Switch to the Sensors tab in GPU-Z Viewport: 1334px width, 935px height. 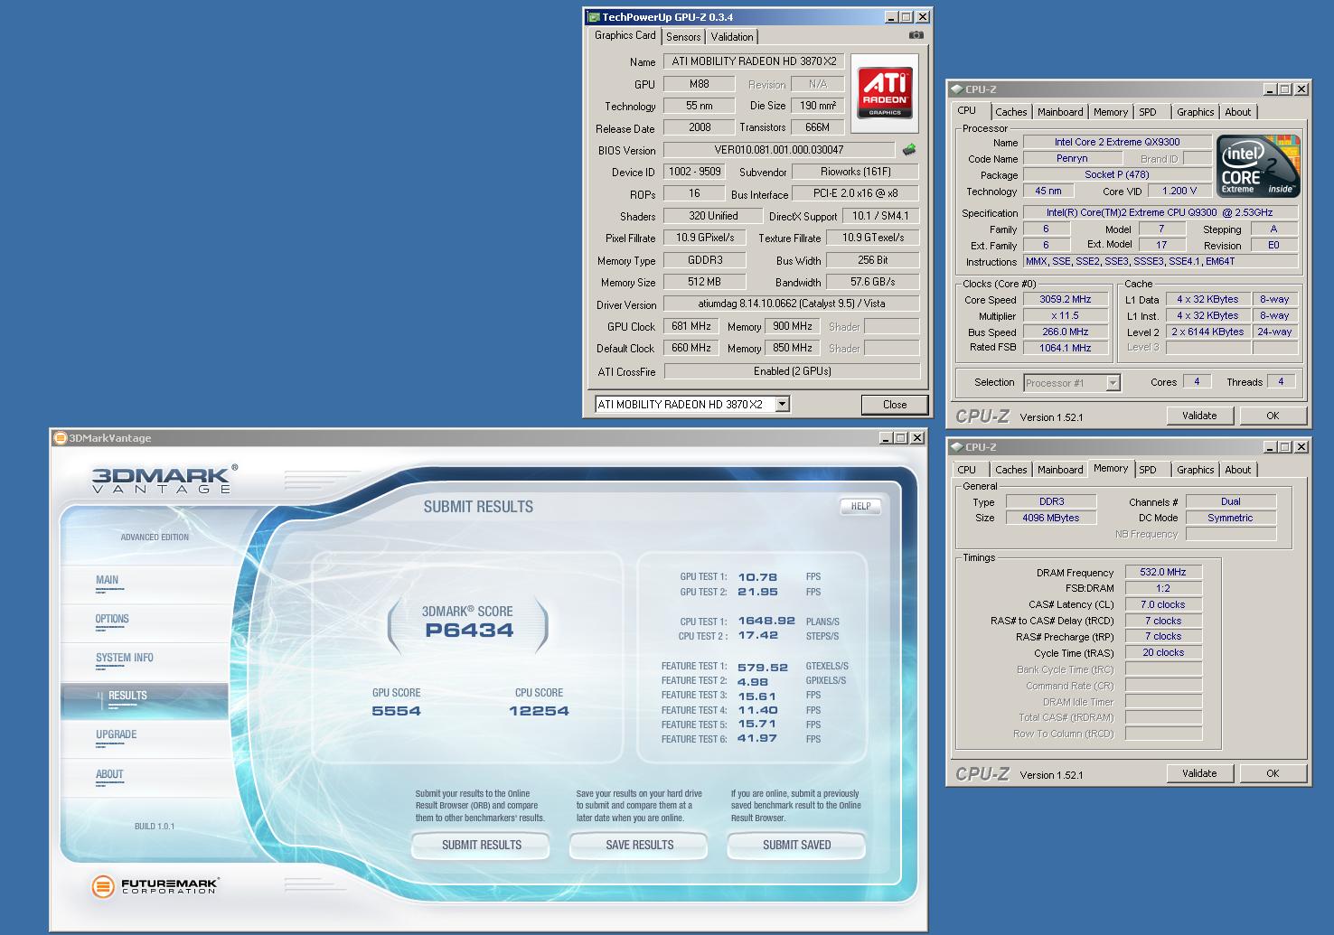pyautogui.click(x=683, y=37)
